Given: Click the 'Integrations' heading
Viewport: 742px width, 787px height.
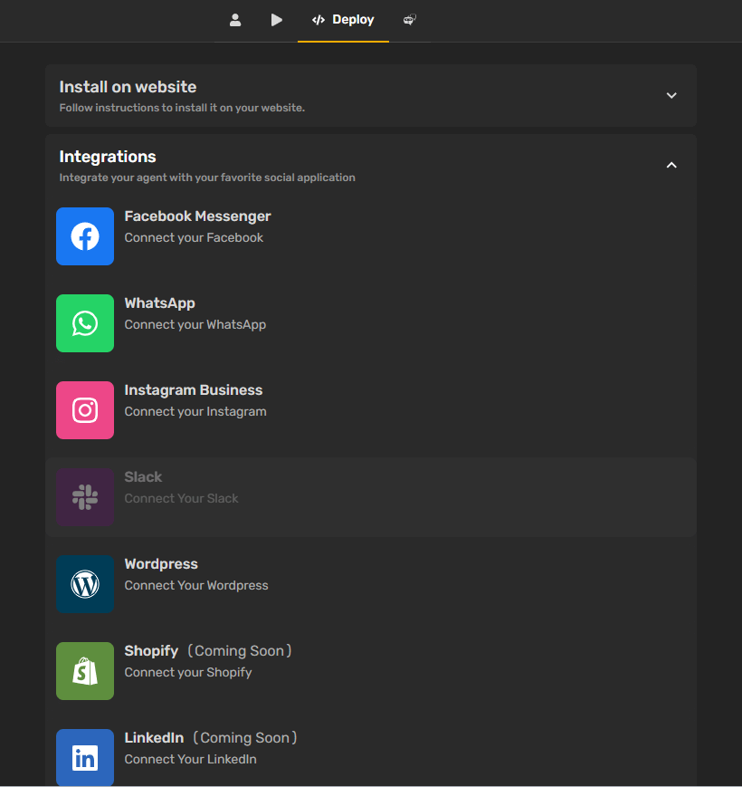Looking at the screenshot, I should [x=108, y=157].
